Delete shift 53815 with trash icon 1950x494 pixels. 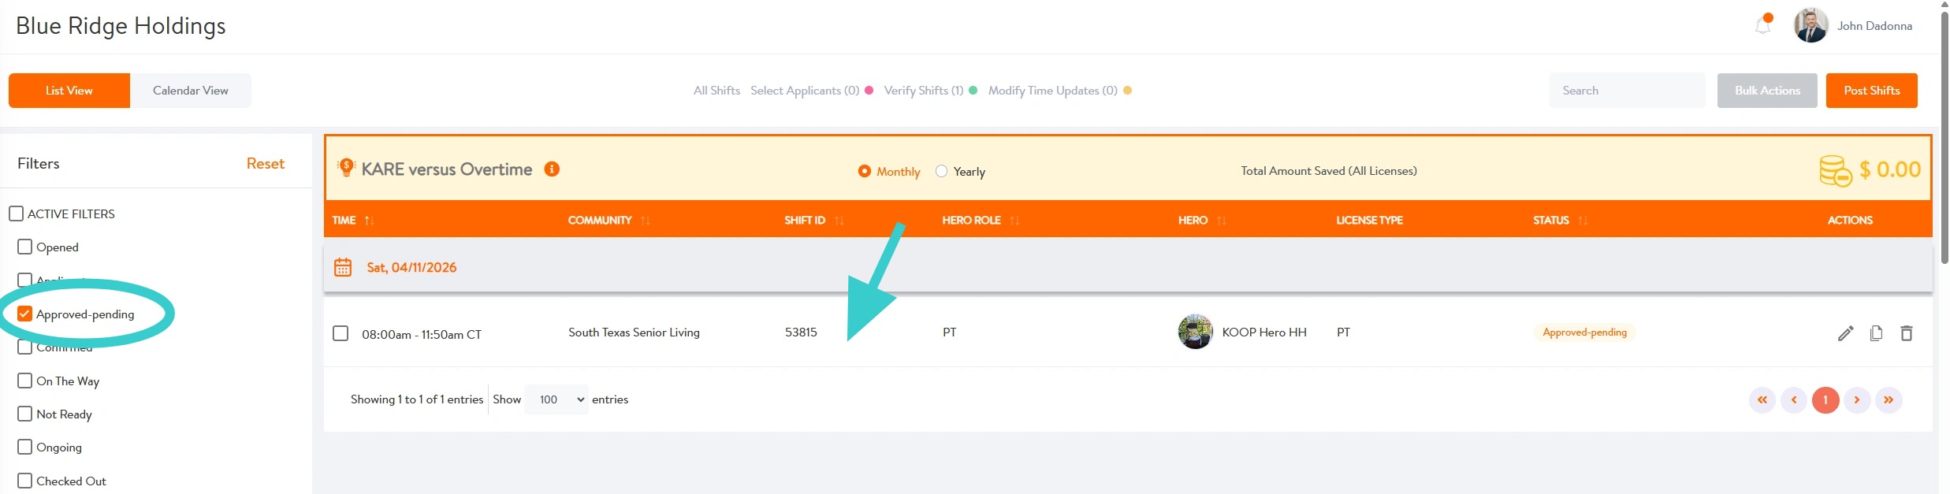1907,333
